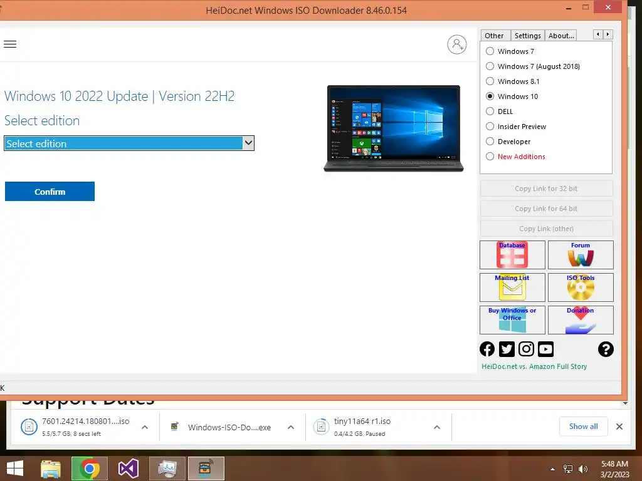
Task: Select Windows 7 (August 2018) radio button
Action: (490, 66)
